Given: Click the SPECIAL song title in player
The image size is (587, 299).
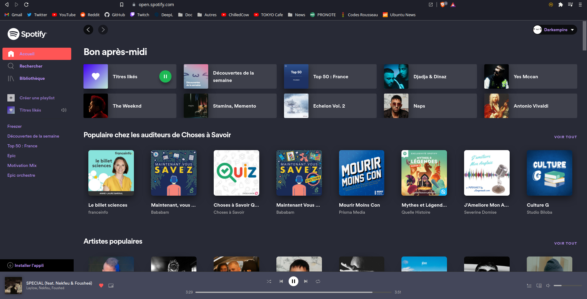Looking at the screenshot, I should pyautogui.click(x=59, y=283).
